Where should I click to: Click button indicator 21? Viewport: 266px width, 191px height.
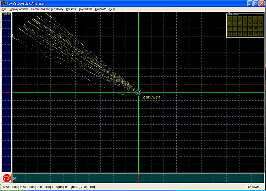(260, 29)
